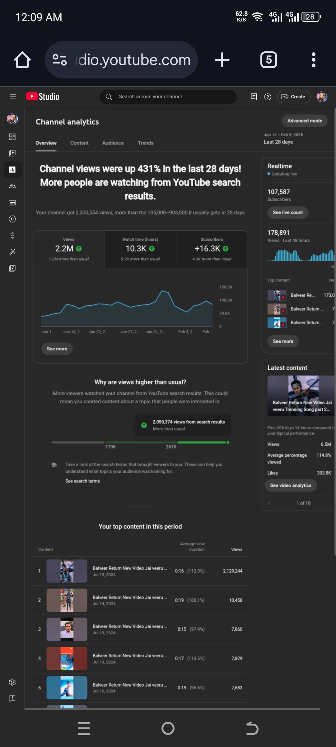This screenshot has height=747, width=336.
Task: Open the See search terms link
Action: point(82,481)
